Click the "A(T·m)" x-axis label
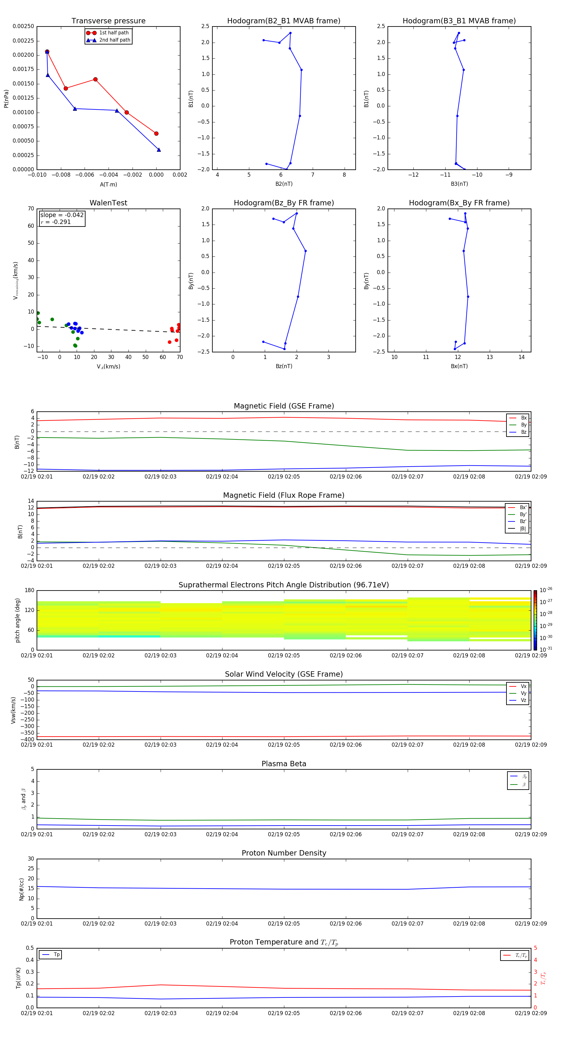Screen dimensions: 568x1041 (x=108, y=184)
